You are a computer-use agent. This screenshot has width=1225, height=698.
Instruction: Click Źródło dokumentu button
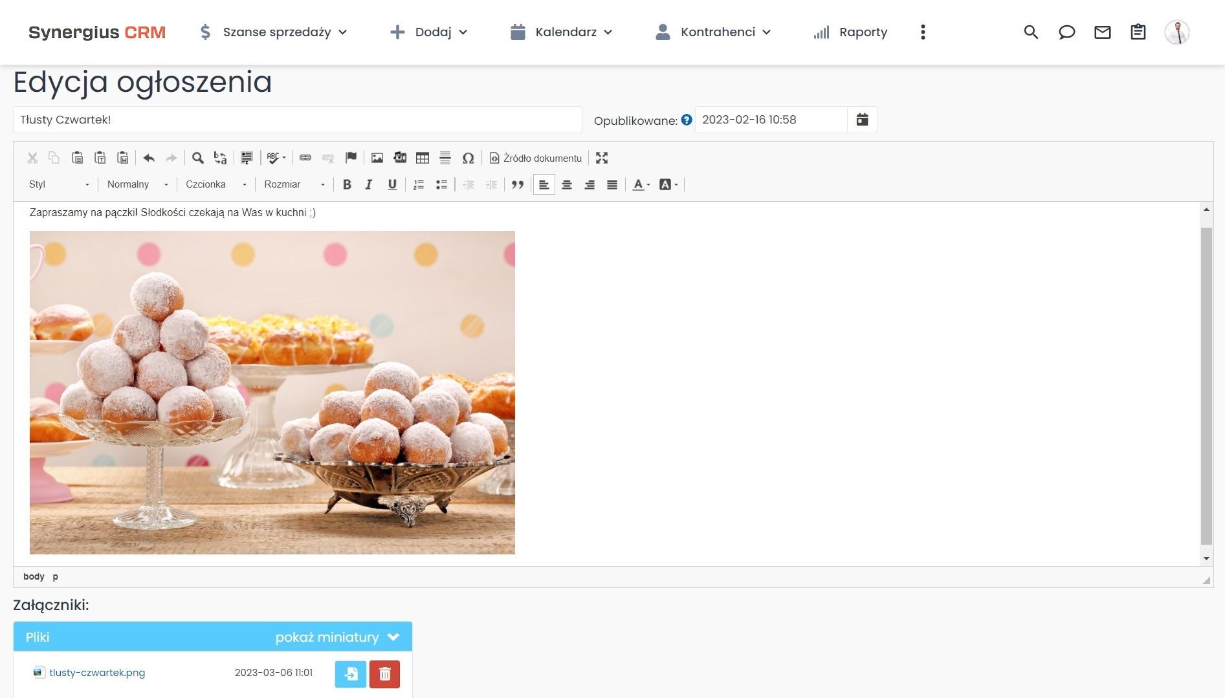click(x=536, y=158)
